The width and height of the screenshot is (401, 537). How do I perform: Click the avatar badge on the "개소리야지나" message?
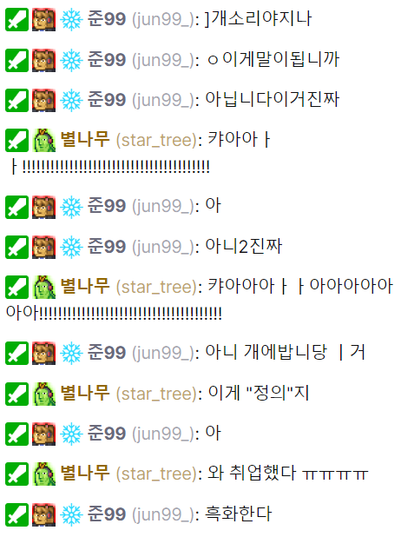[44, 19]
